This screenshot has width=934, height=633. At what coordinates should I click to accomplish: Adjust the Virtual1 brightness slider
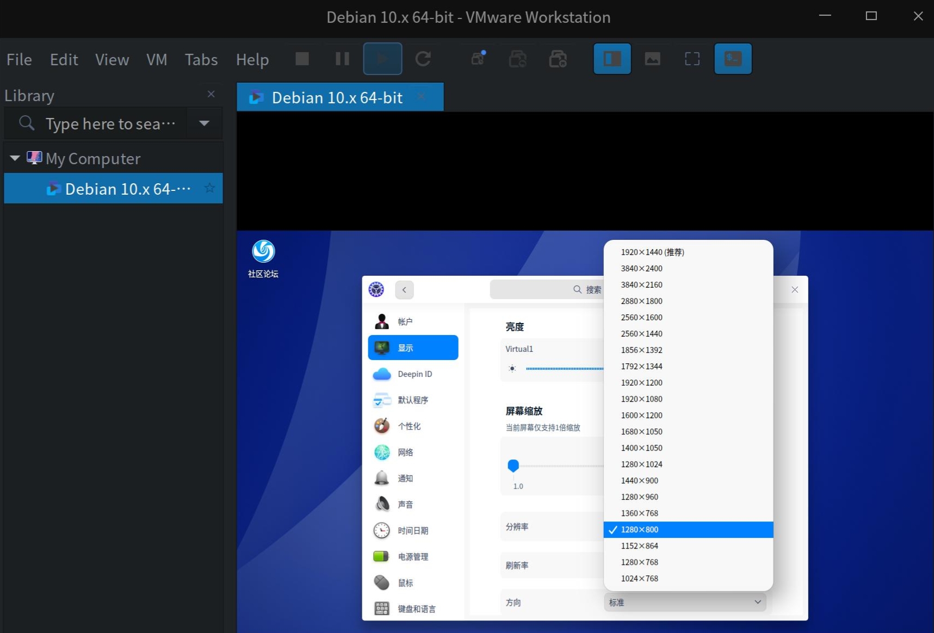click(564, 368)
